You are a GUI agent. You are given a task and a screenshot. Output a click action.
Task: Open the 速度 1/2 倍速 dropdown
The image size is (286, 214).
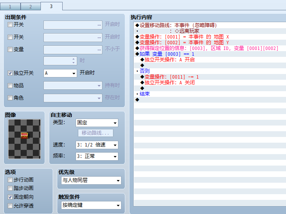[97, 145]
